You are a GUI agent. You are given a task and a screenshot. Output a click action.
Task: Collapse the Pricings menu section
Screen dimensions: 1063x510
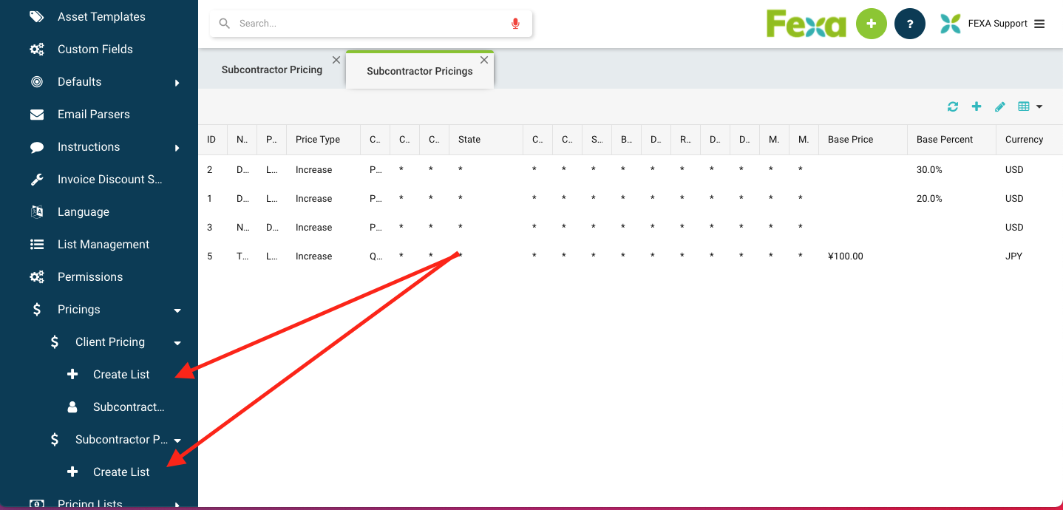(177, 310)
